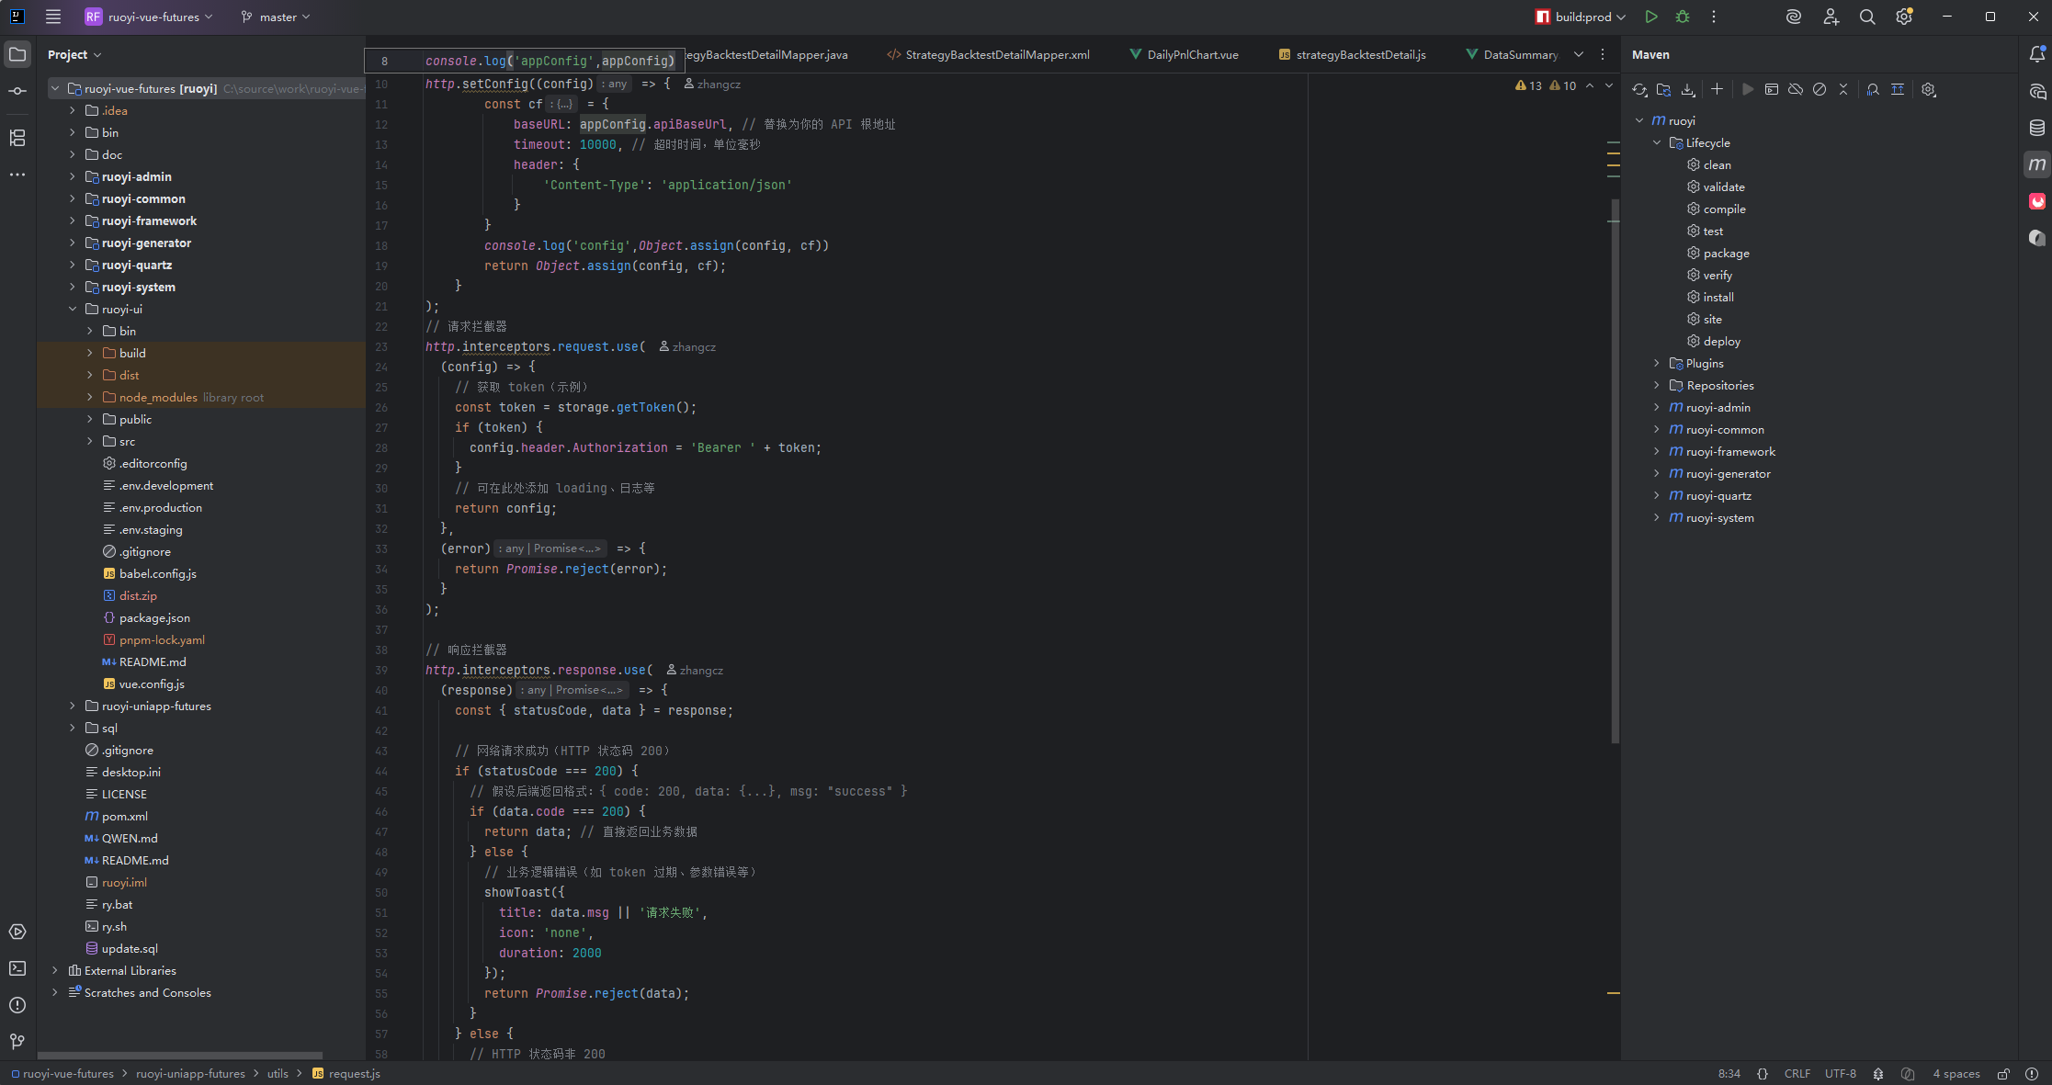The image size is (2052, 1085).
Task: Click Execute Maven Goal icon
Action: point(1772,90)
